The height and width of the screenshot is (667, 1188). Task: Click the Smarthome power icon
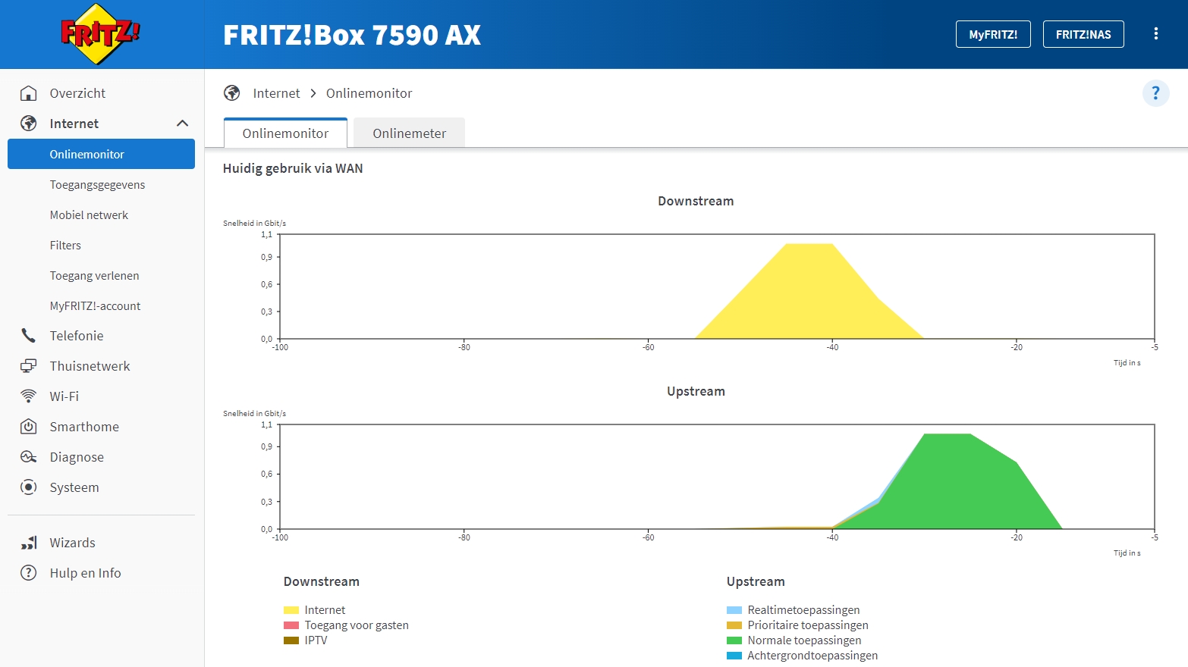(29, 427)
